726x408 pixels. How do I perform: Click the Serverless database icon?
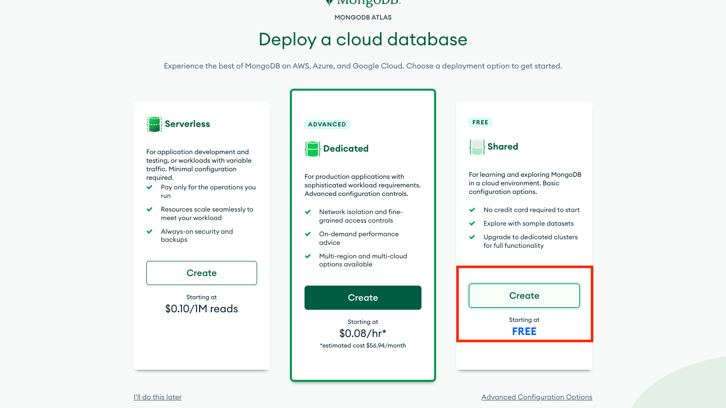154,124
